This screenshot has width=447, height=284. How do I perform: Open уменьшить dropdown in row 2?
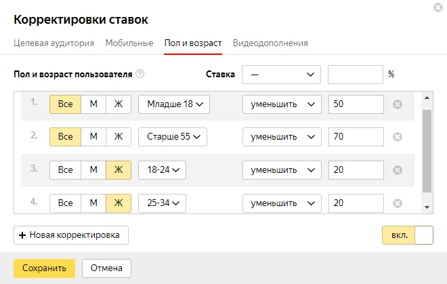282,137
